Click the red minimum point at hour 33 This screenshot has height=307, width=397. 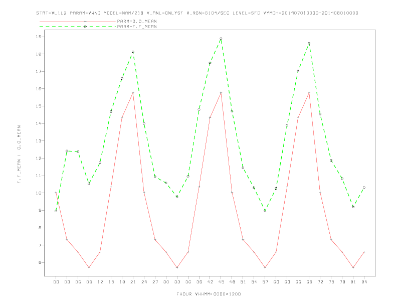tap(177, 267)
